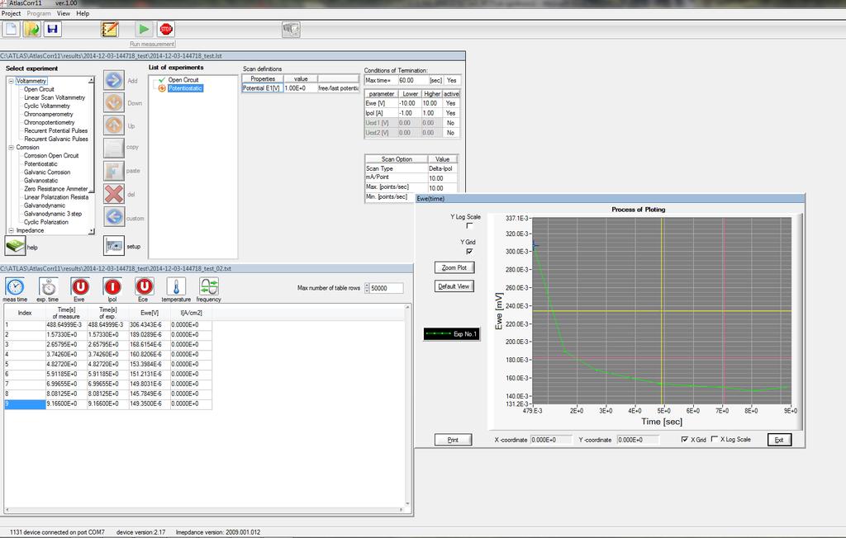The image size is (846, 538).
Task: Select data table row index 9
Action: point(25,403)
